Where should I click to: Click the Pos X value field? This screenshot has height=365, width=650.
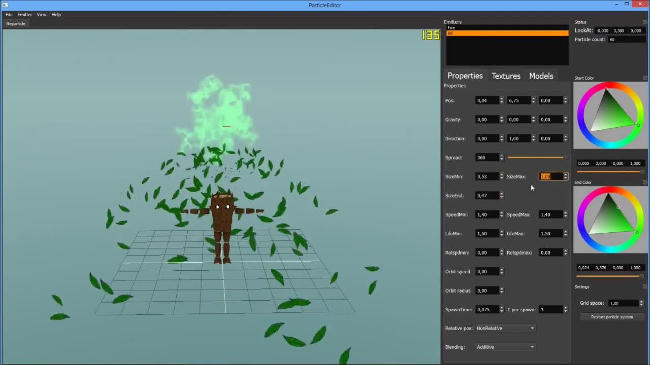[x=486, y=100]
